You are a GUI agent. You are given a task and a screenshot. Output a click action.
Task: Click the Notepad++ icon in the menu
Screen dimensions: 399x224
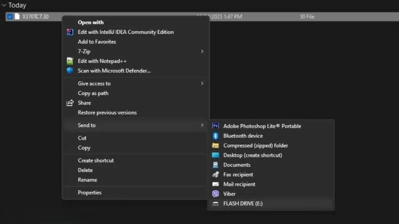pyautogui.click(x=70, y=61)
